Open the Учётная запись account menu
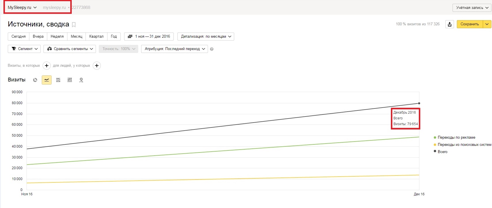Image resolution: width=492 pixels, height=208 pixels. pyautogui.click(x=472, y=8)
